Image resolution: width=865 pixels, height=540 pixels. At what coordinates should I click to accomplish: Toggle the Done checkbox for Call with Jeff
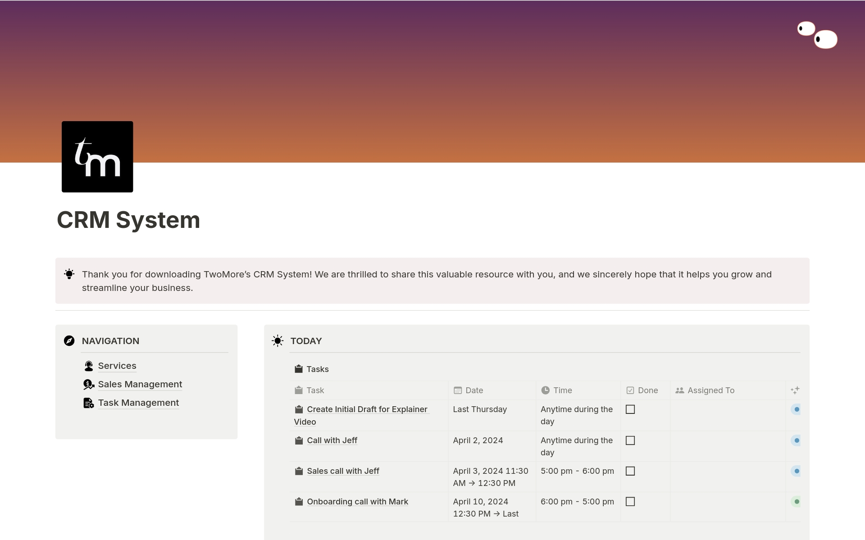click(x=630, y=440)
